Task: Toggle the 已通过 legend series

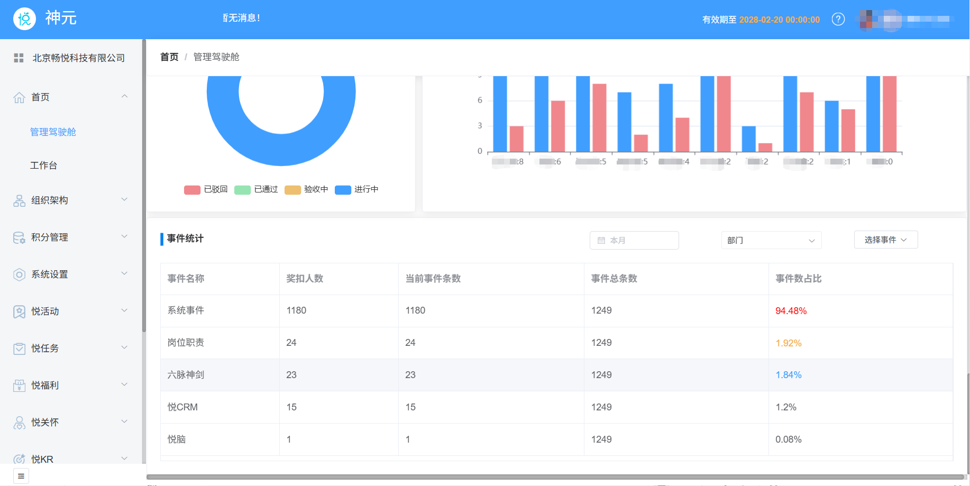Action: click(256, 189)
